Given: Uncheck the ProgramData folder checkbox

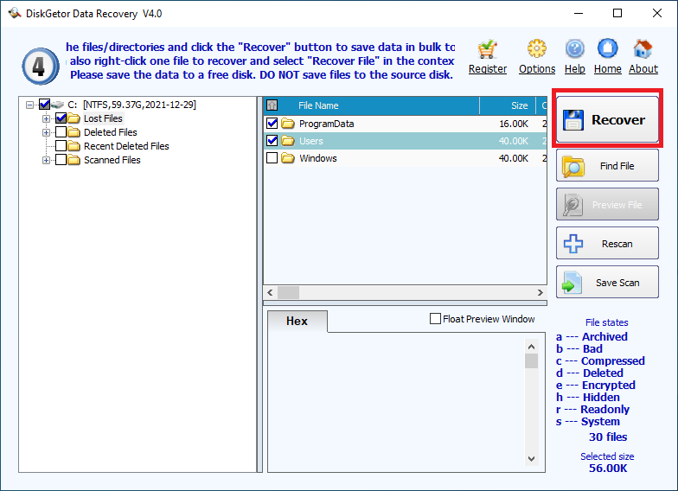Looking at the screenshot, I should (272, 124).
